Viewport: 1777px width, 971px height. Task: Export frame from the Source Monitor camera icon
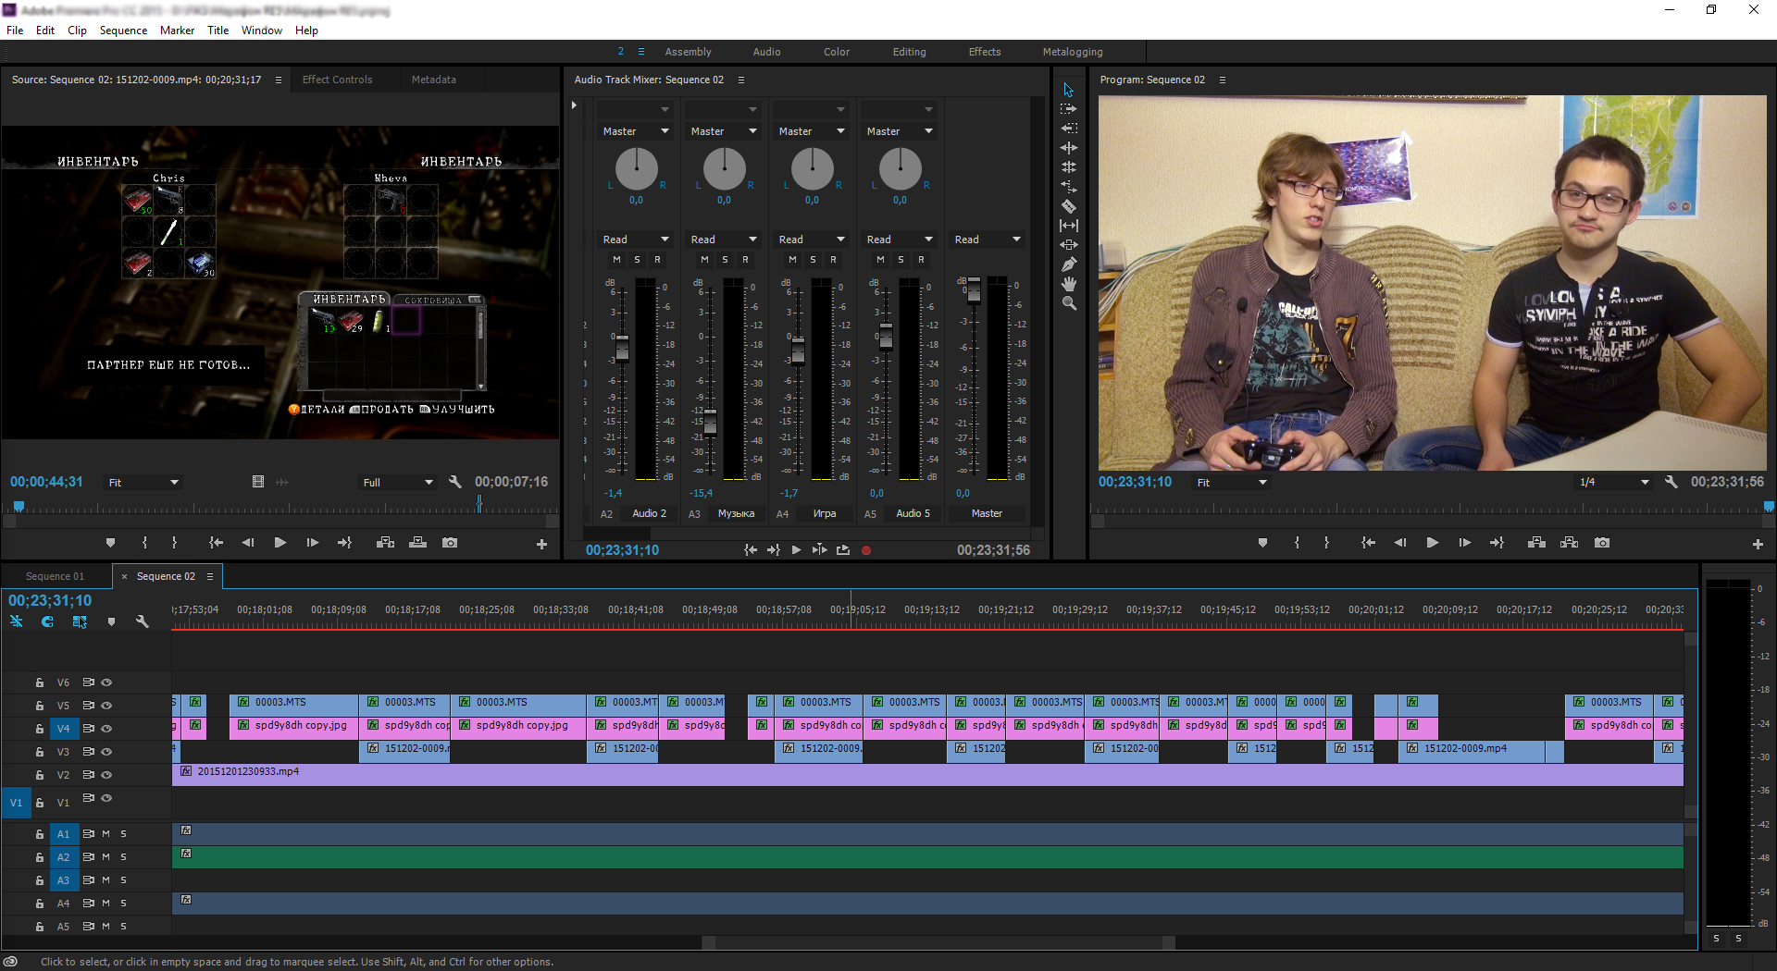450,543
